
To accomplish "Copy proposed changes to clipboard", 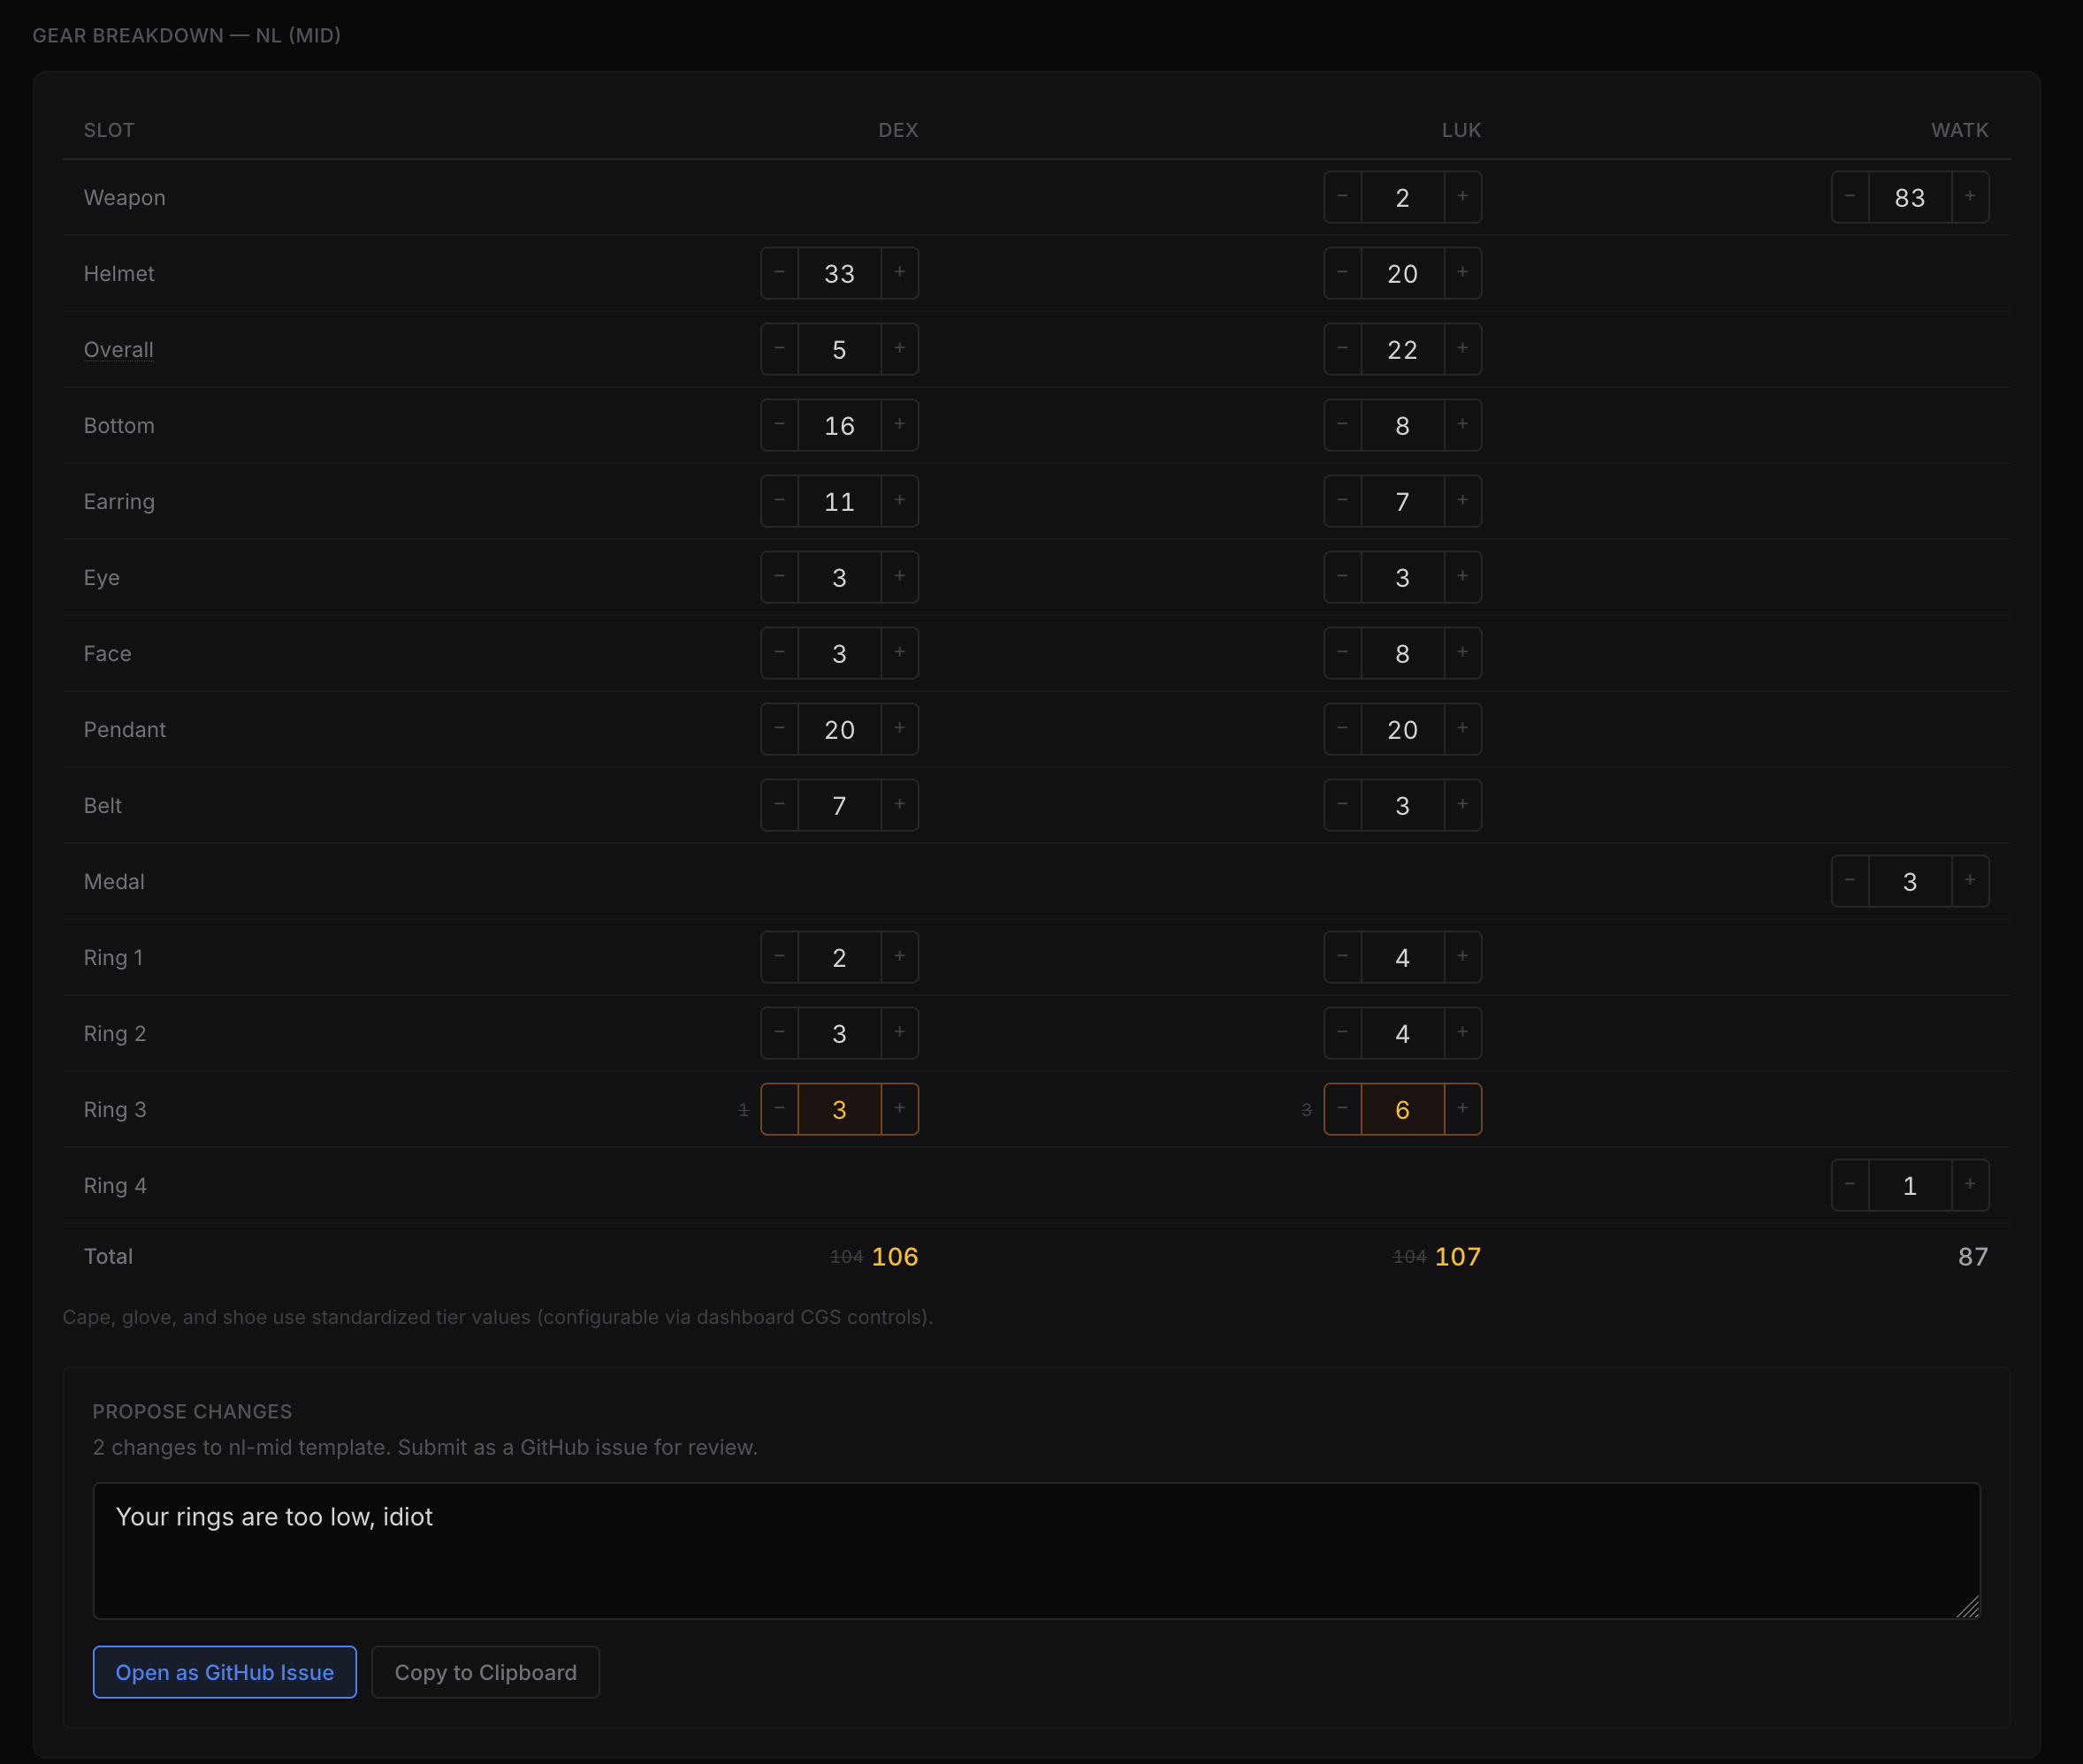I will pyautogui.click(x=485, y=1672).
